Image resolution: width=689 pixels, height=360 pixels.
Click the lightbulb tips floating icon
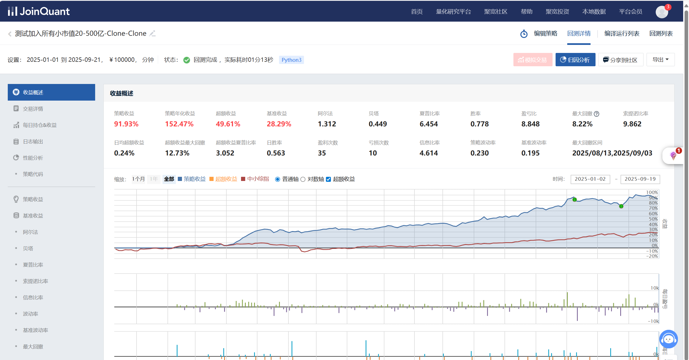[x=673, y=155]
